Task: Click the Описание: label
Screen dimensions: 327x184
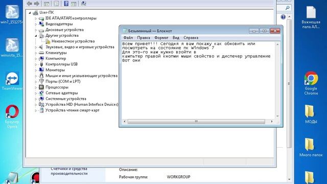Action: tap(128, 170)
